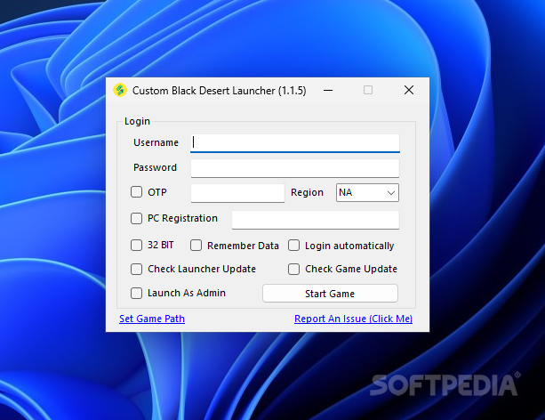Image resolution: width=545 pixels, height=420 pixels.
Task: Check the Login automatically box
Action: pos(293,246)
